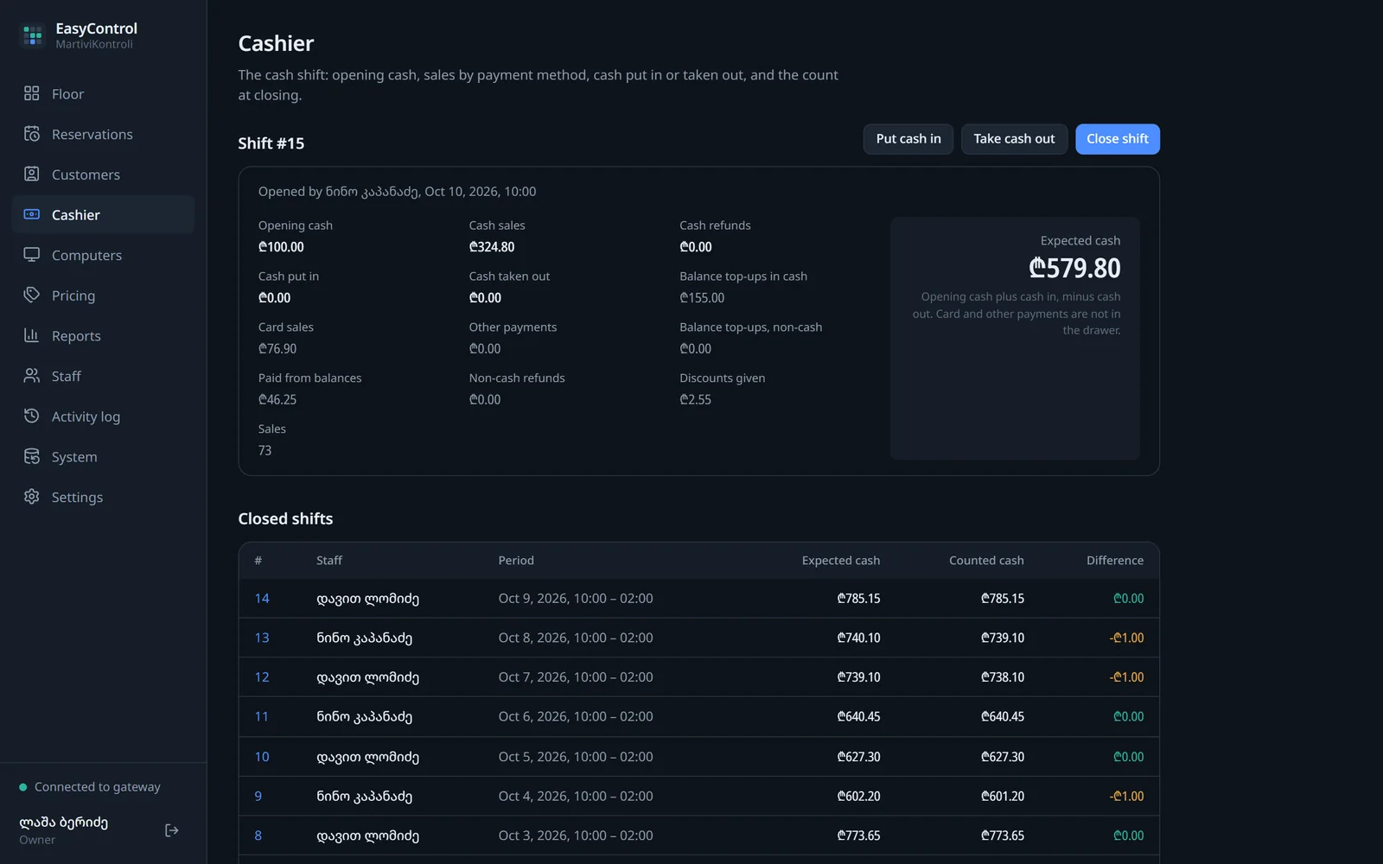Click the Owner role label
The image size is (1383, 864).
coord(37,840)
